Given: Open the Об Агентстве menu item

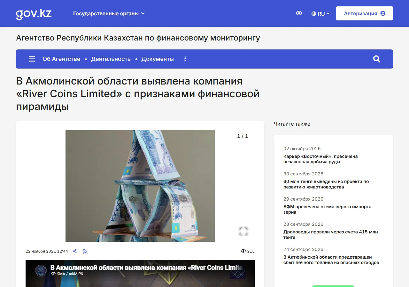Looking at the screenshot, I should coord(61,59).
